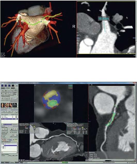137x164 pixels.
Task: Check the Prox location box in Report Findings
Action: pyautogui.click(x=8, y=156)
